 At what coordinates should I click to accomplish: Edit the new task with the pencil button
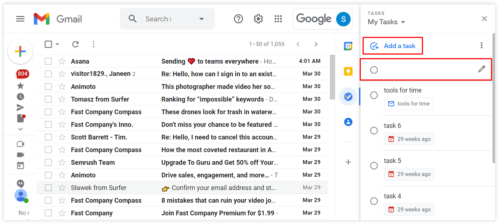(x=481, y=69)
